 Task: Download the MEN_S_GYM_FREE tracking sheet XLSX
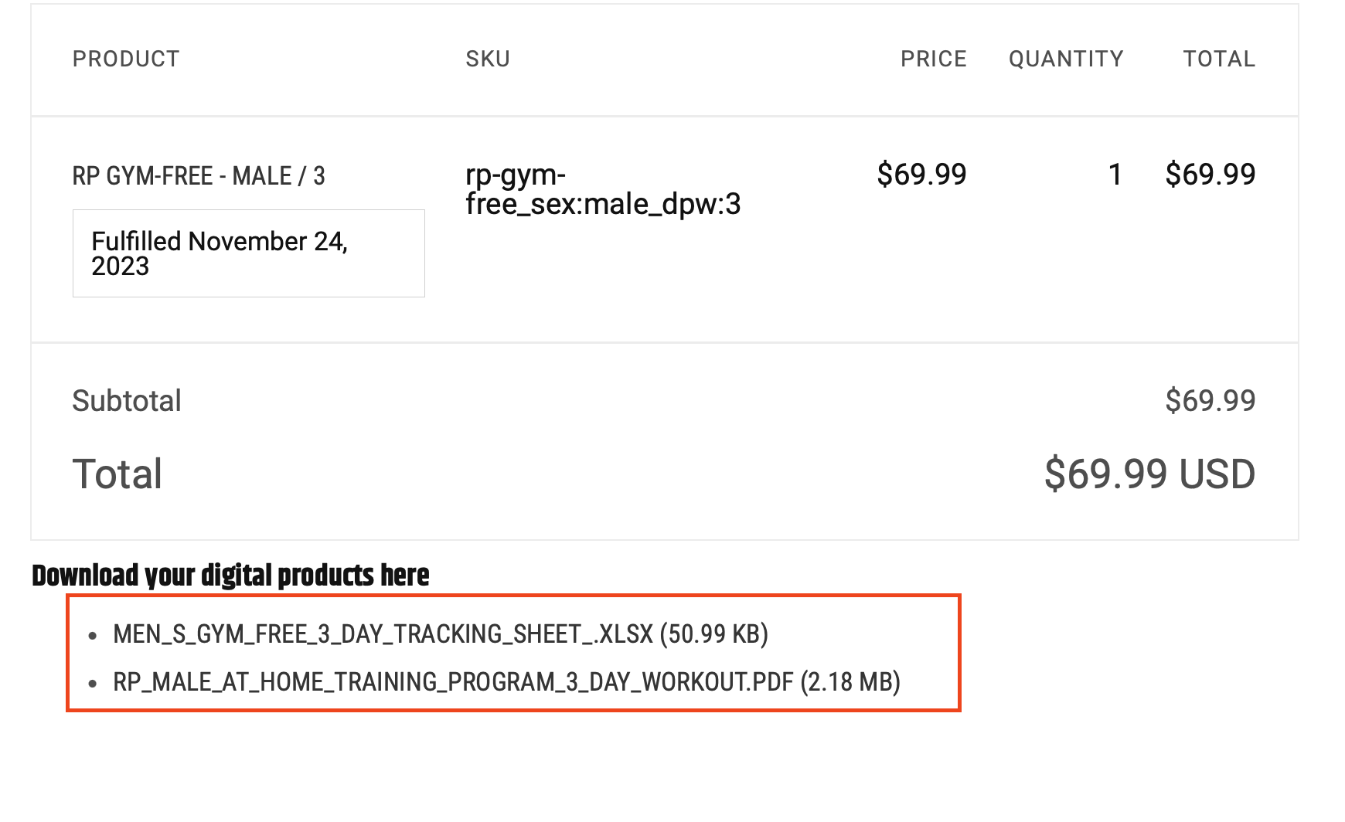pyautogui.click(x=441, y=634)
